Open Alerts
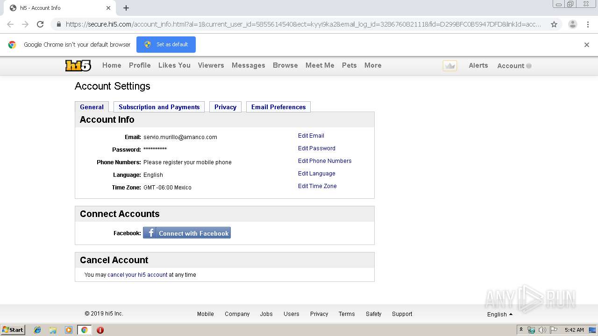Screen dimensions: 598x336 [x=478, y=65]
